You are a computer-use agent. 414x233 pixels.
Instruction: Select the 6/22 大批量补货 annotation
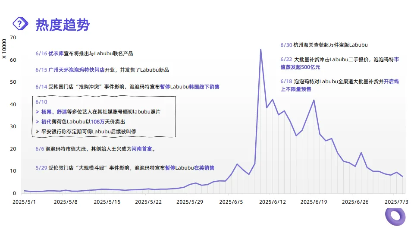coord(339,63)
